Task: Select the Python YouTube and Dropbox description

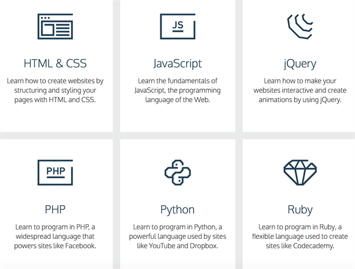Action: pyautogui.click(x=177, y=236)
